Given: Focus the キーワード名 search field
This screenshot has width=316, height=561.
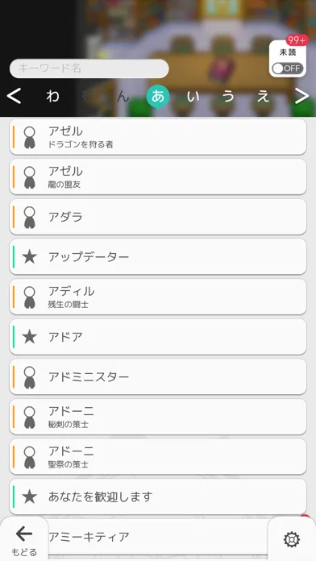Looking at the screenshot, I should (x=89, y=69).
